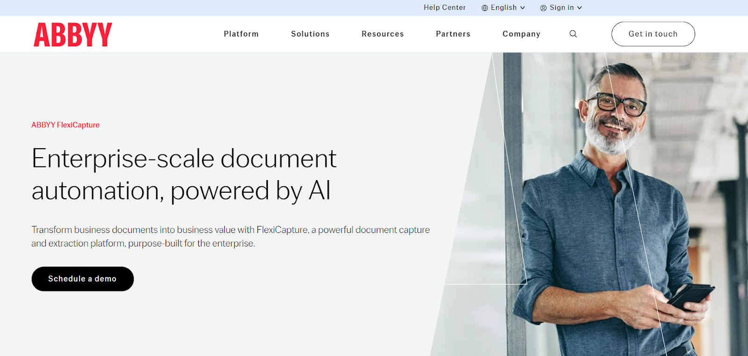Expand the Sign in dropdown
The image size is (748, 356).
point(561,7)
